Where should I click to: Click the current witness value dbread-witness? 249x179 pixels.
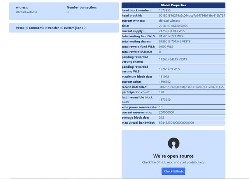169,21
